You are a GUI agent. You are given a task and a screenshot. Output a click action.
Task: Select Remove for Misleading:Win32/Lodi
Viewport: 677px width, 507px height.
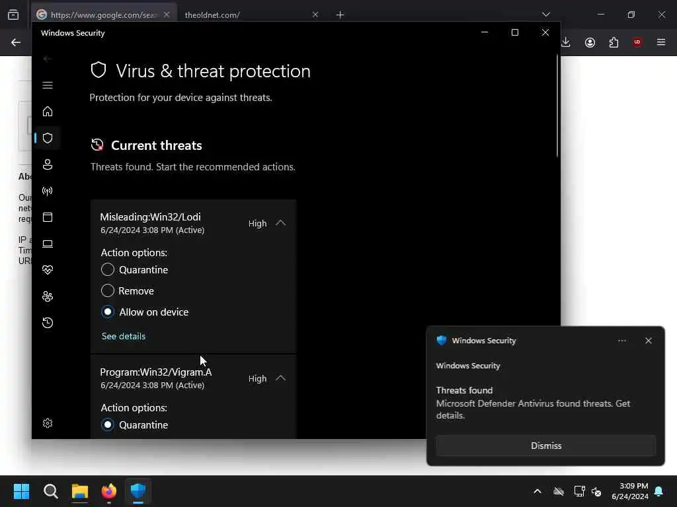(x=108, y=290)
